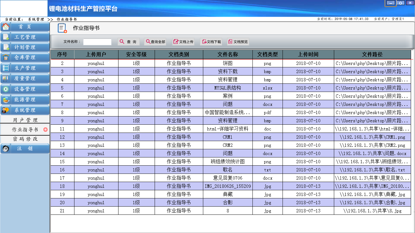
Task: Select the 饼图 file name cell
Action: [228, 63]
